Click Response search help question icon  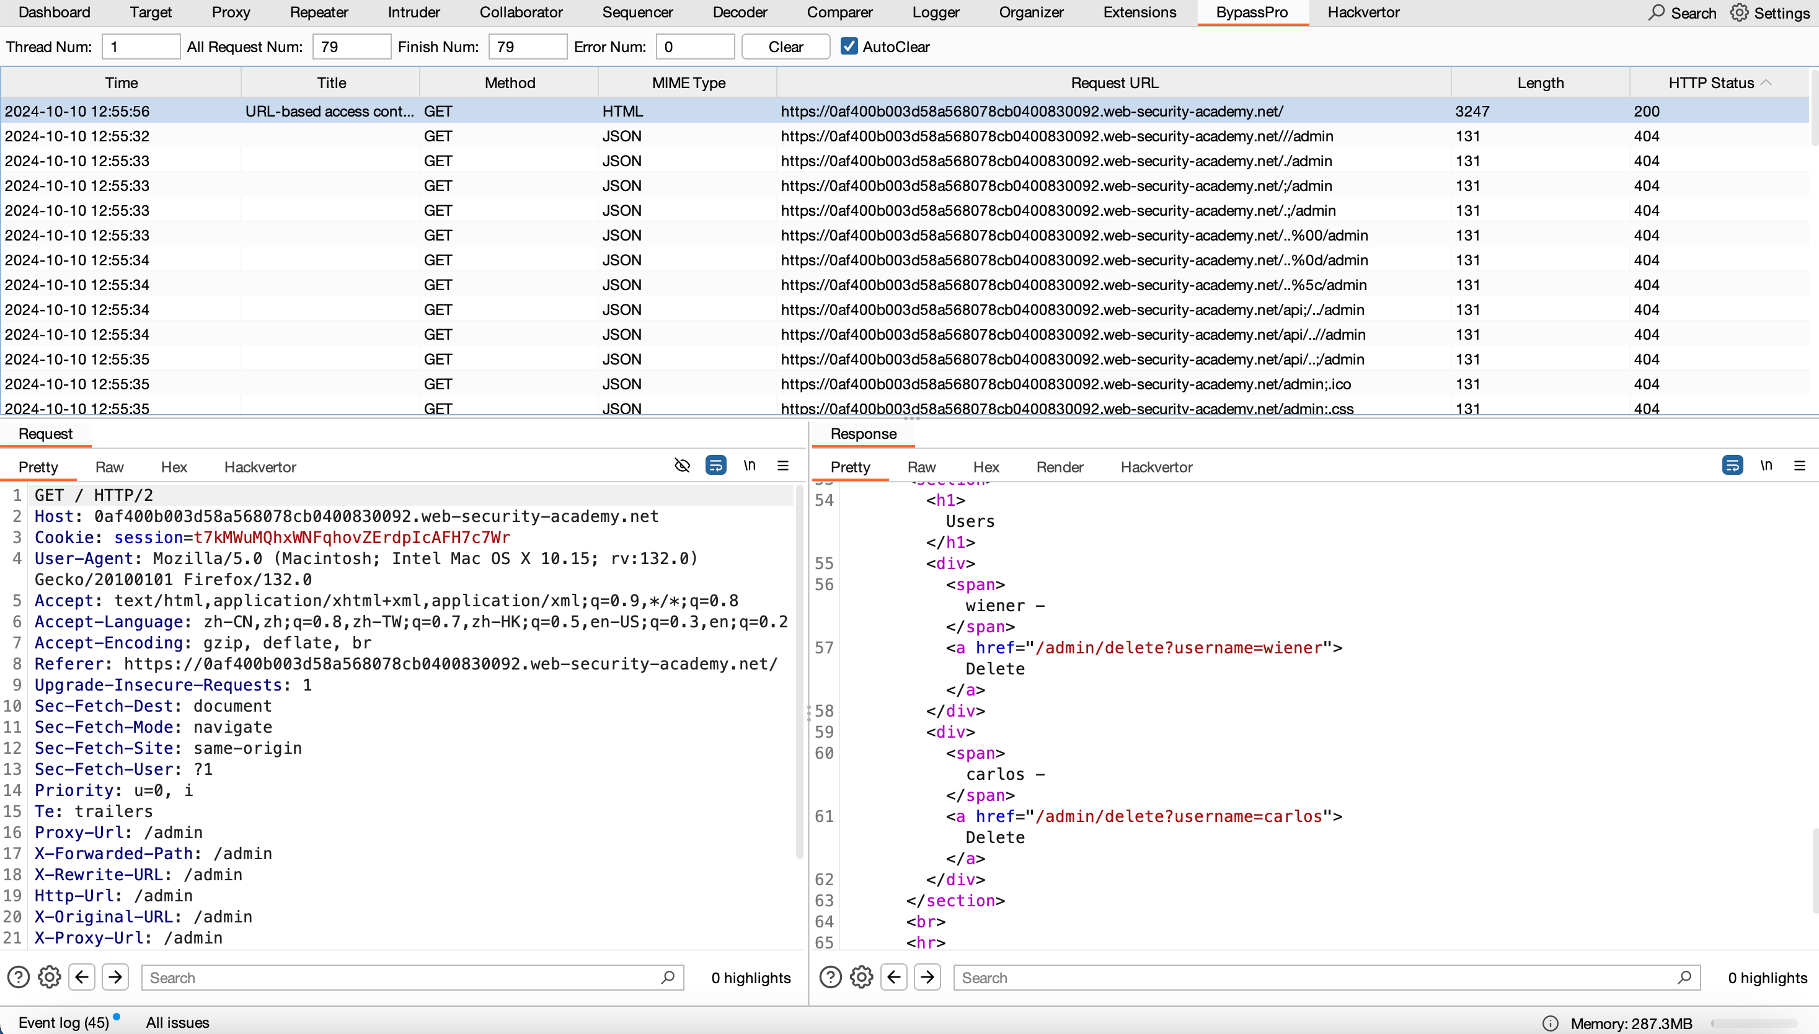830,977
